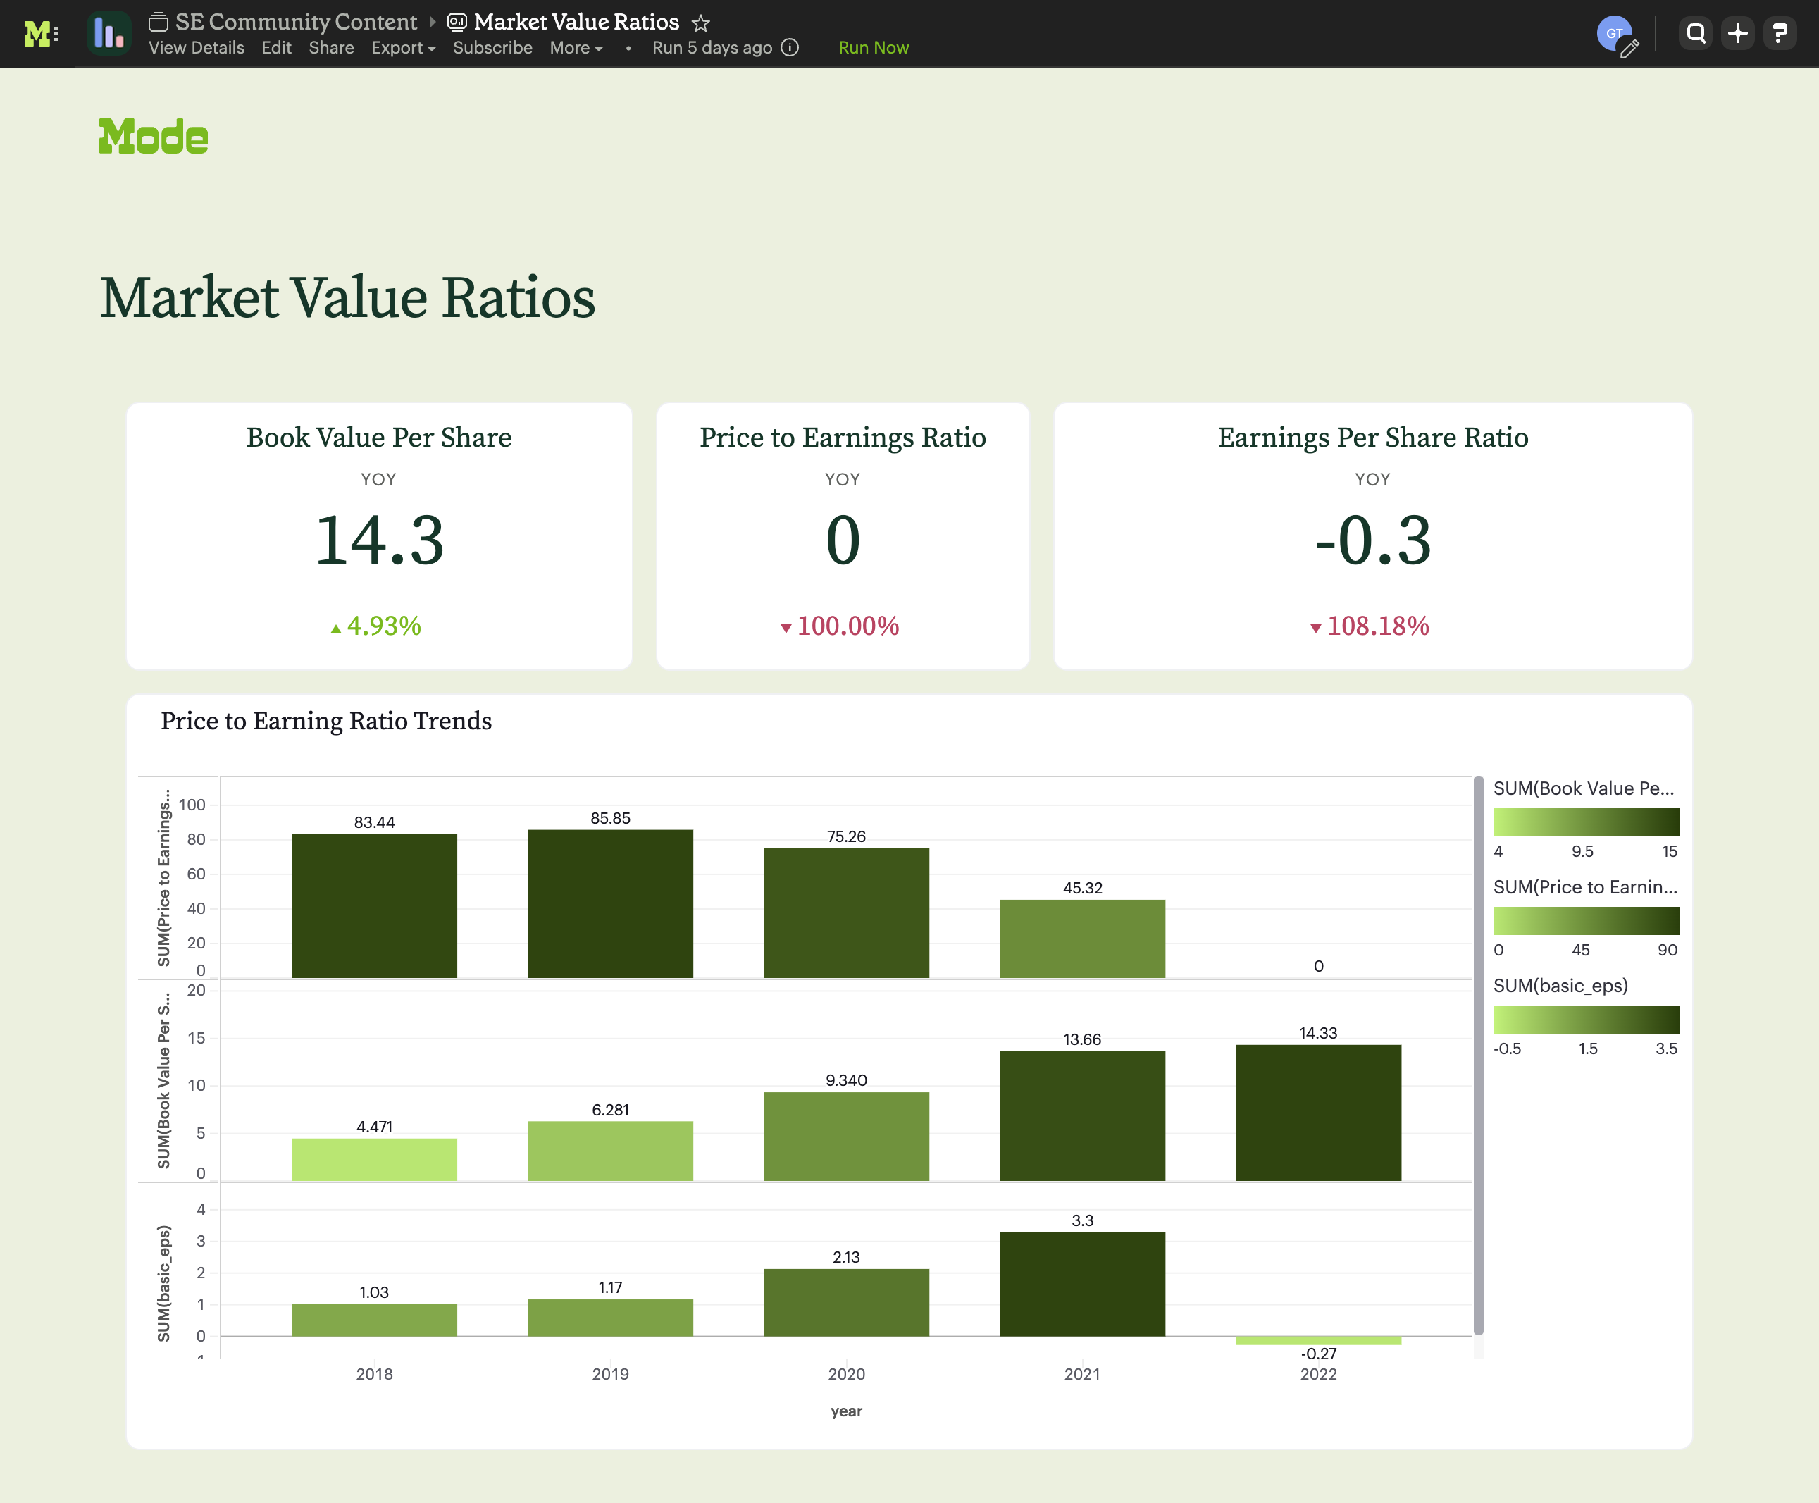Open Share from the menu bar

point(330,49)
